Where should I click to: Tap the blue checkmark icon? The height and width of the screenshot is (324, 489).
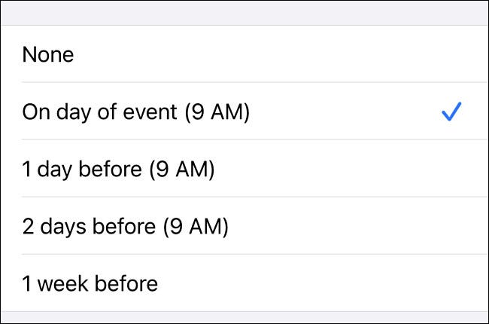[451, 112]
